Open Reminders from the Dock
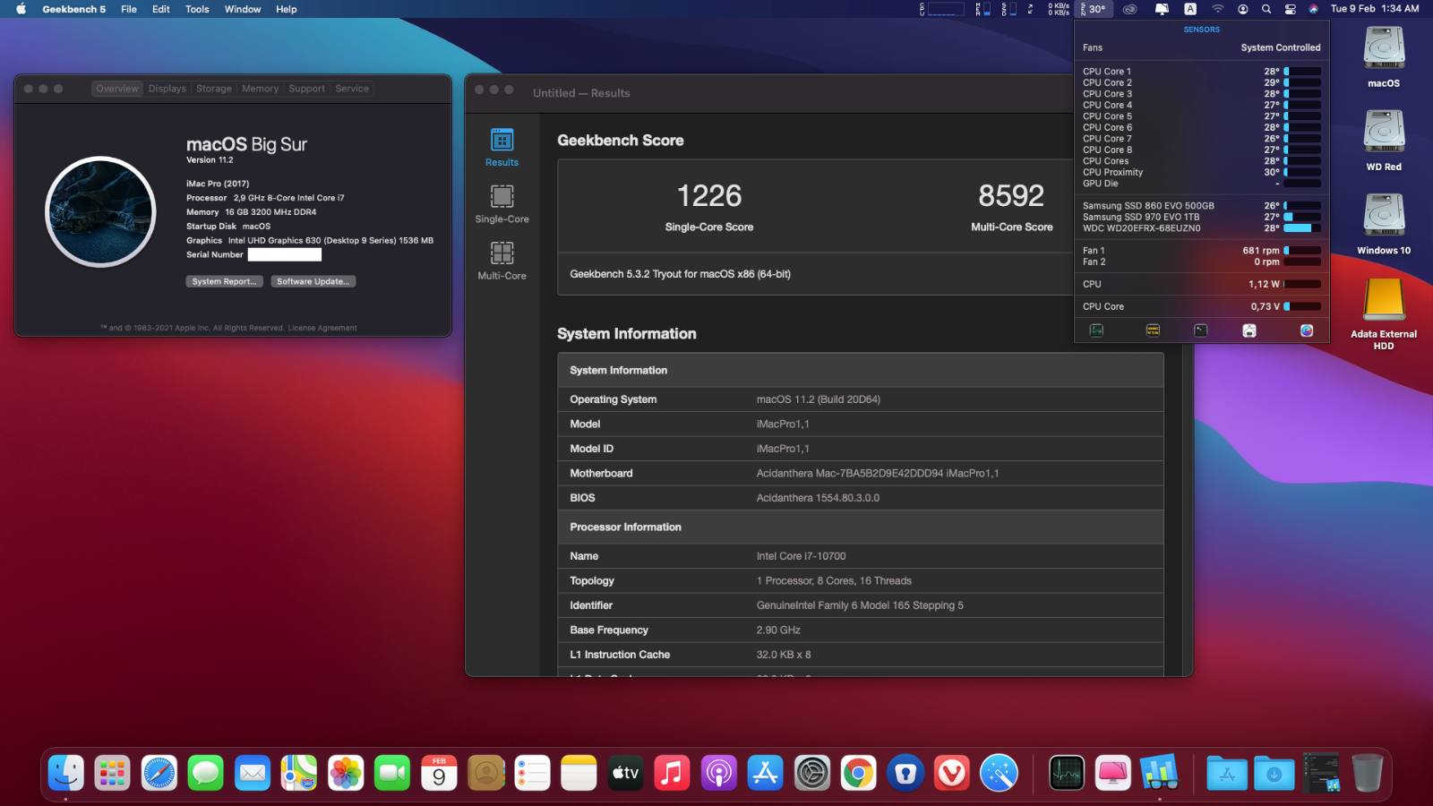Screen dimensions: 1433x806 [532, 773]
